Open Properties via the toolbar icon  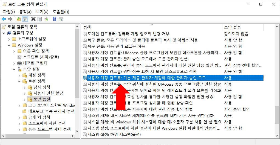pos(40,19)
